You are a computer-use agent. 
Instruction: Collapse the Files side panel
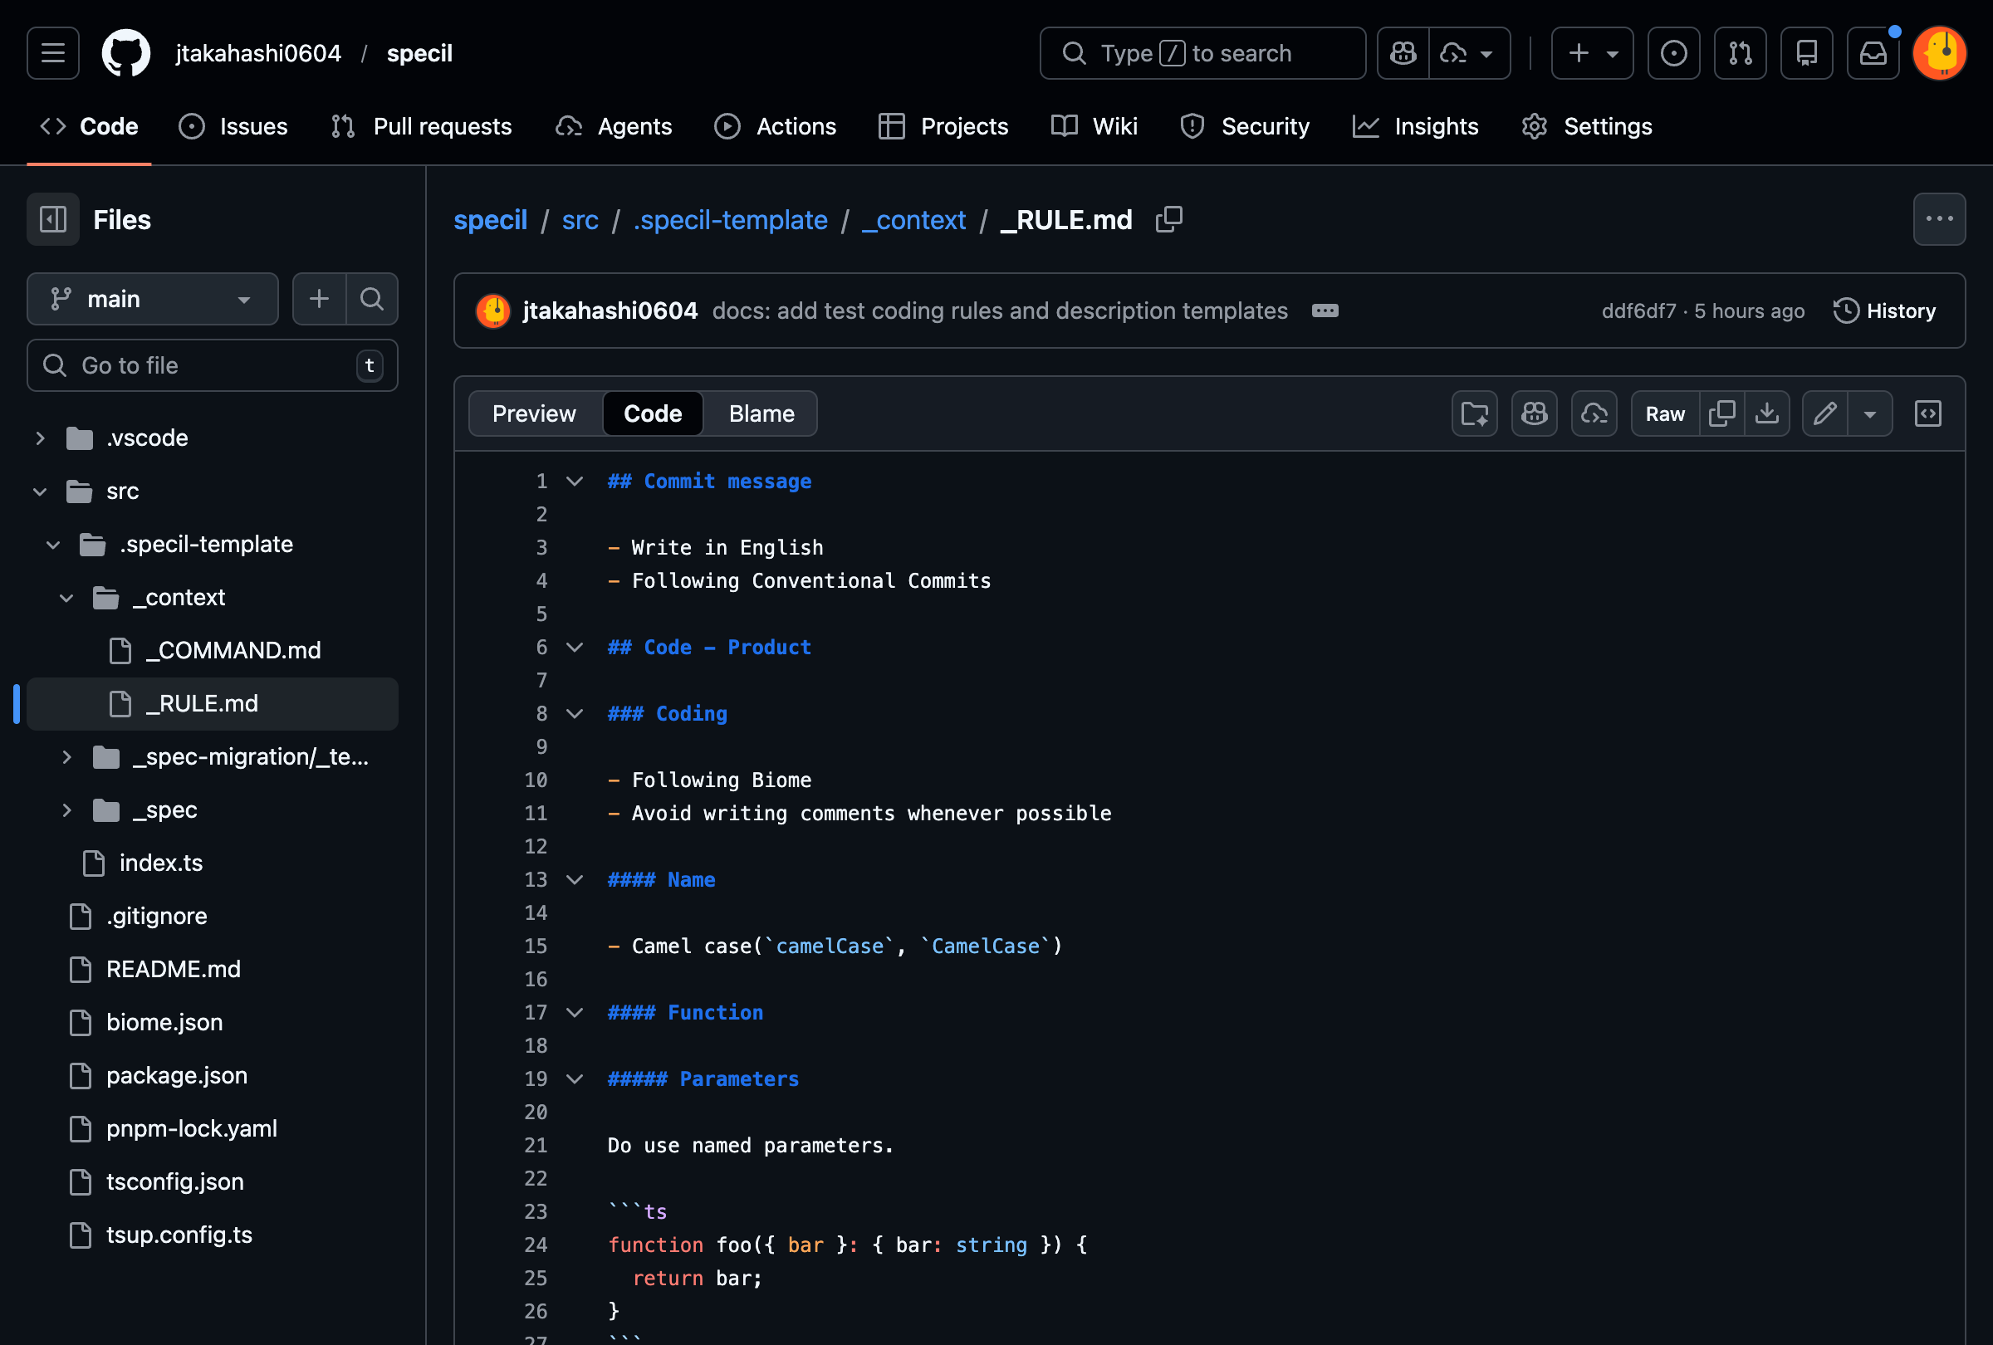[x=53, y=219]
